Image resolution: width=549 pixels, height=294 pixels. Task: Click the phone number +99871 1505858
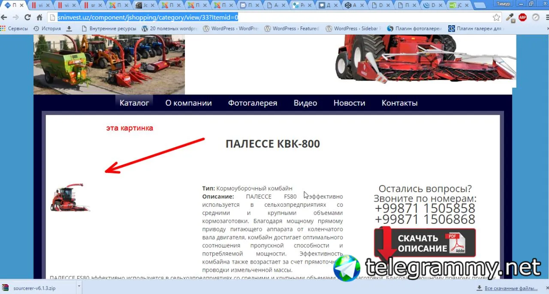pos(425,208)
